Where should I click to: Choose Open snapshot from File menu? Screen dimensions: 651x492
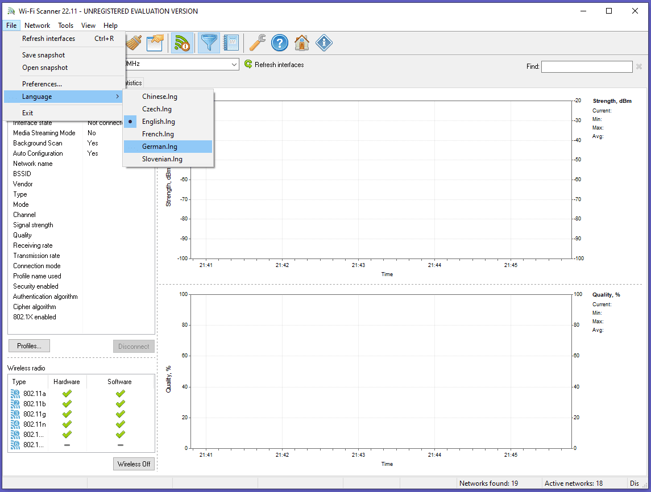point(64,68)
